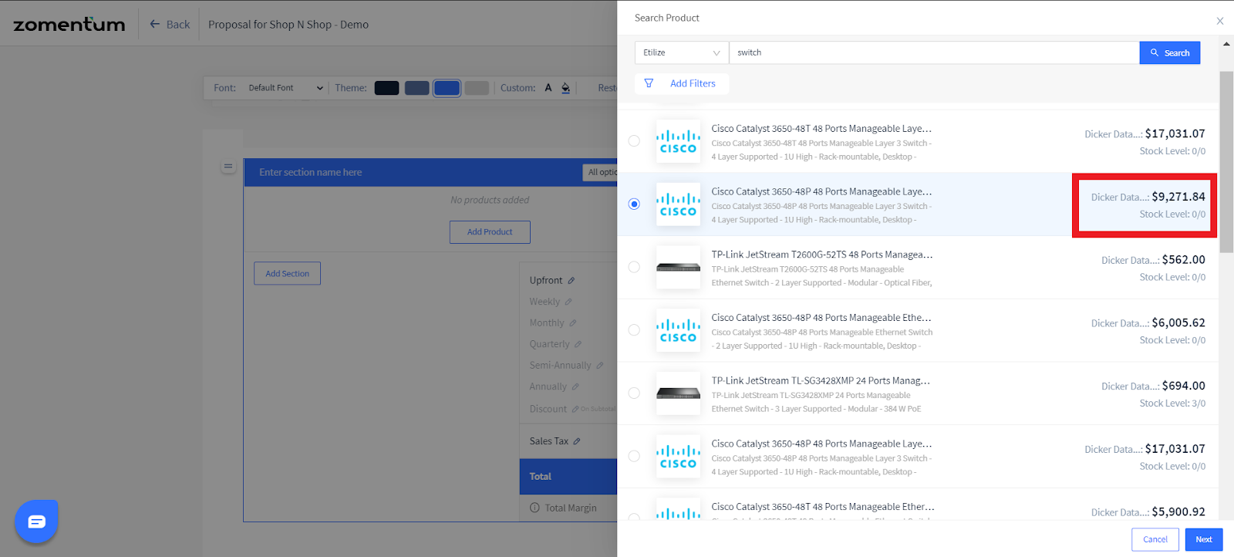The image size is (1234, 557).
Task: Click the Total row label
Action: (x=541, y=477)
